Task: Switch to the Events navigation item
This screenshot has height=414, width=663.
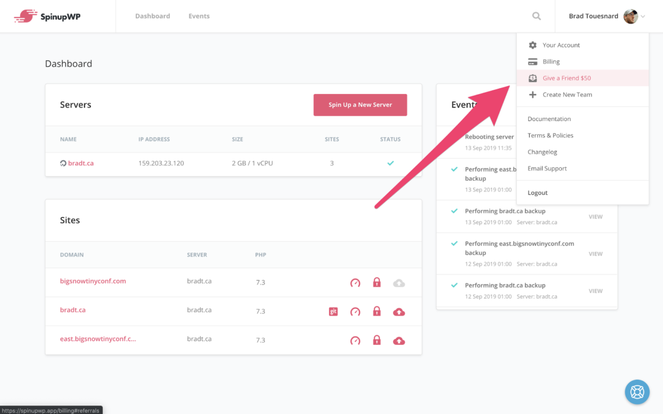Action: 199,16
